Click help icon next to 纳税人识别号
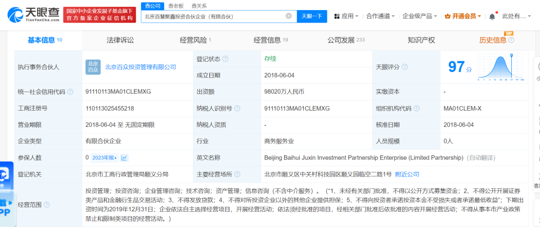 (x=237, y=108)
